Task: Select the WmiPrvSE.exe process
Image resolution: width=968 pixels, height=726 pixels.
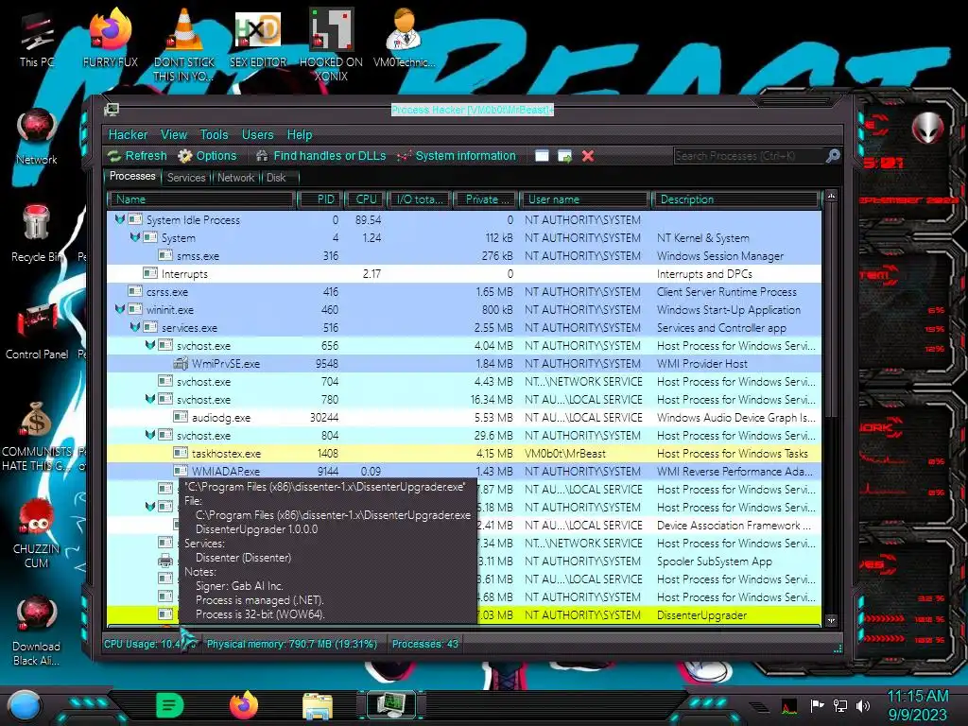Action: pos(464,364)
